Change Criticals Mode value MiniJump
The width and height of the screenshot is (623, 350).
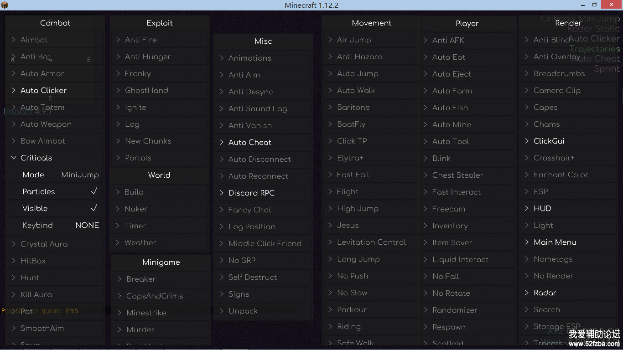[80, 175]
